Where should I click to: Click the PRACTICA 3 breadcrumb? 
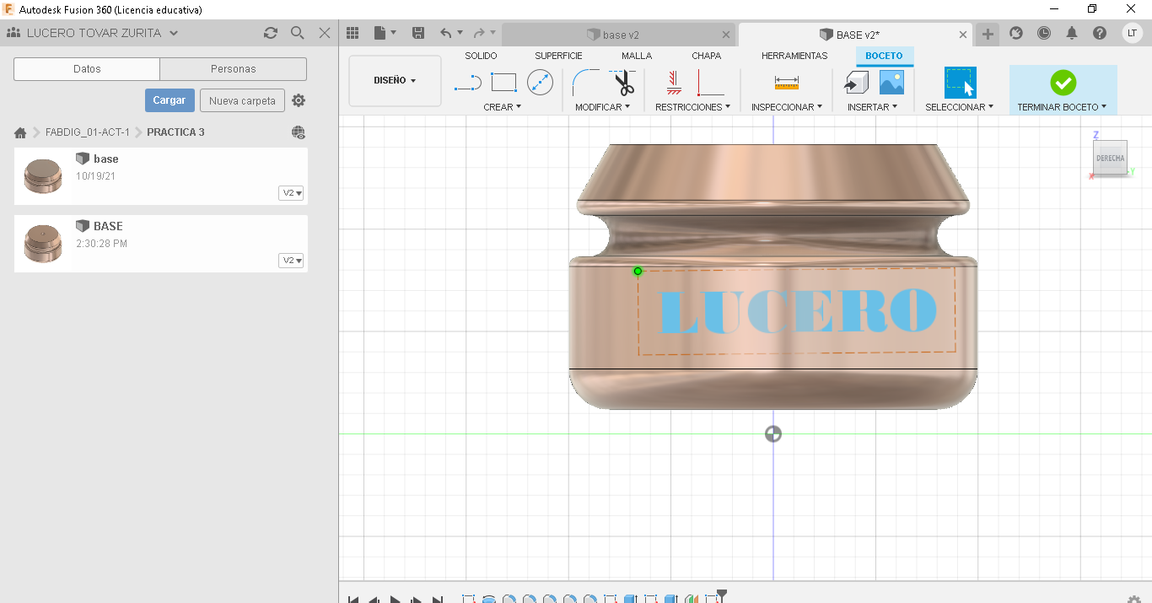(x=175, y=132)
